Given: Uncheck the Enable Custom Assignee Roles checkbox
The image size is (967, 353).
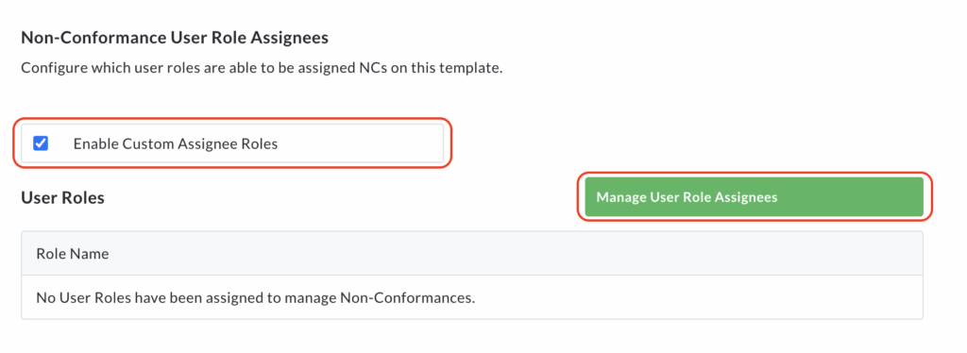Looking at the screenshot, I should point(41,143).
